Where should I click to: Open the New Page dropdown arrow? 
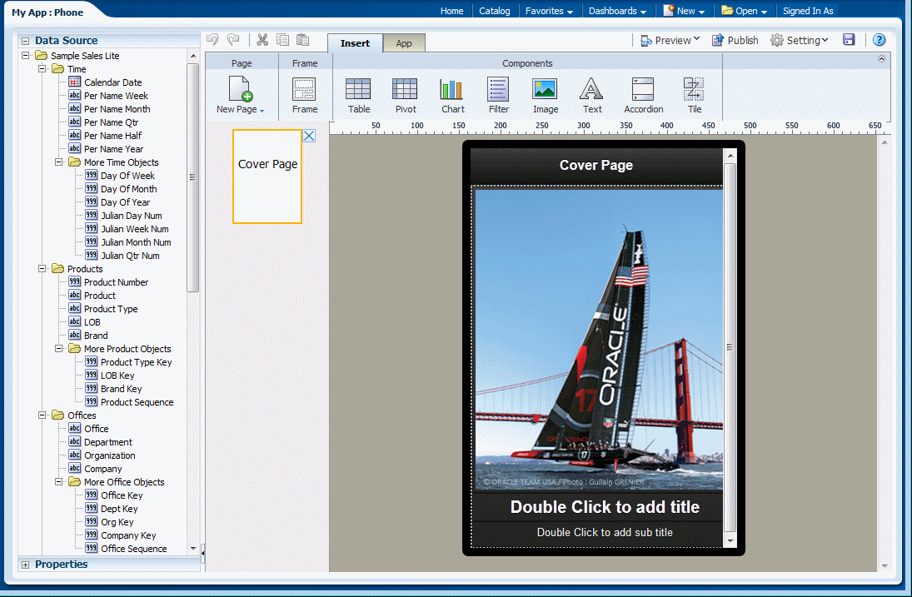point(262,111)
